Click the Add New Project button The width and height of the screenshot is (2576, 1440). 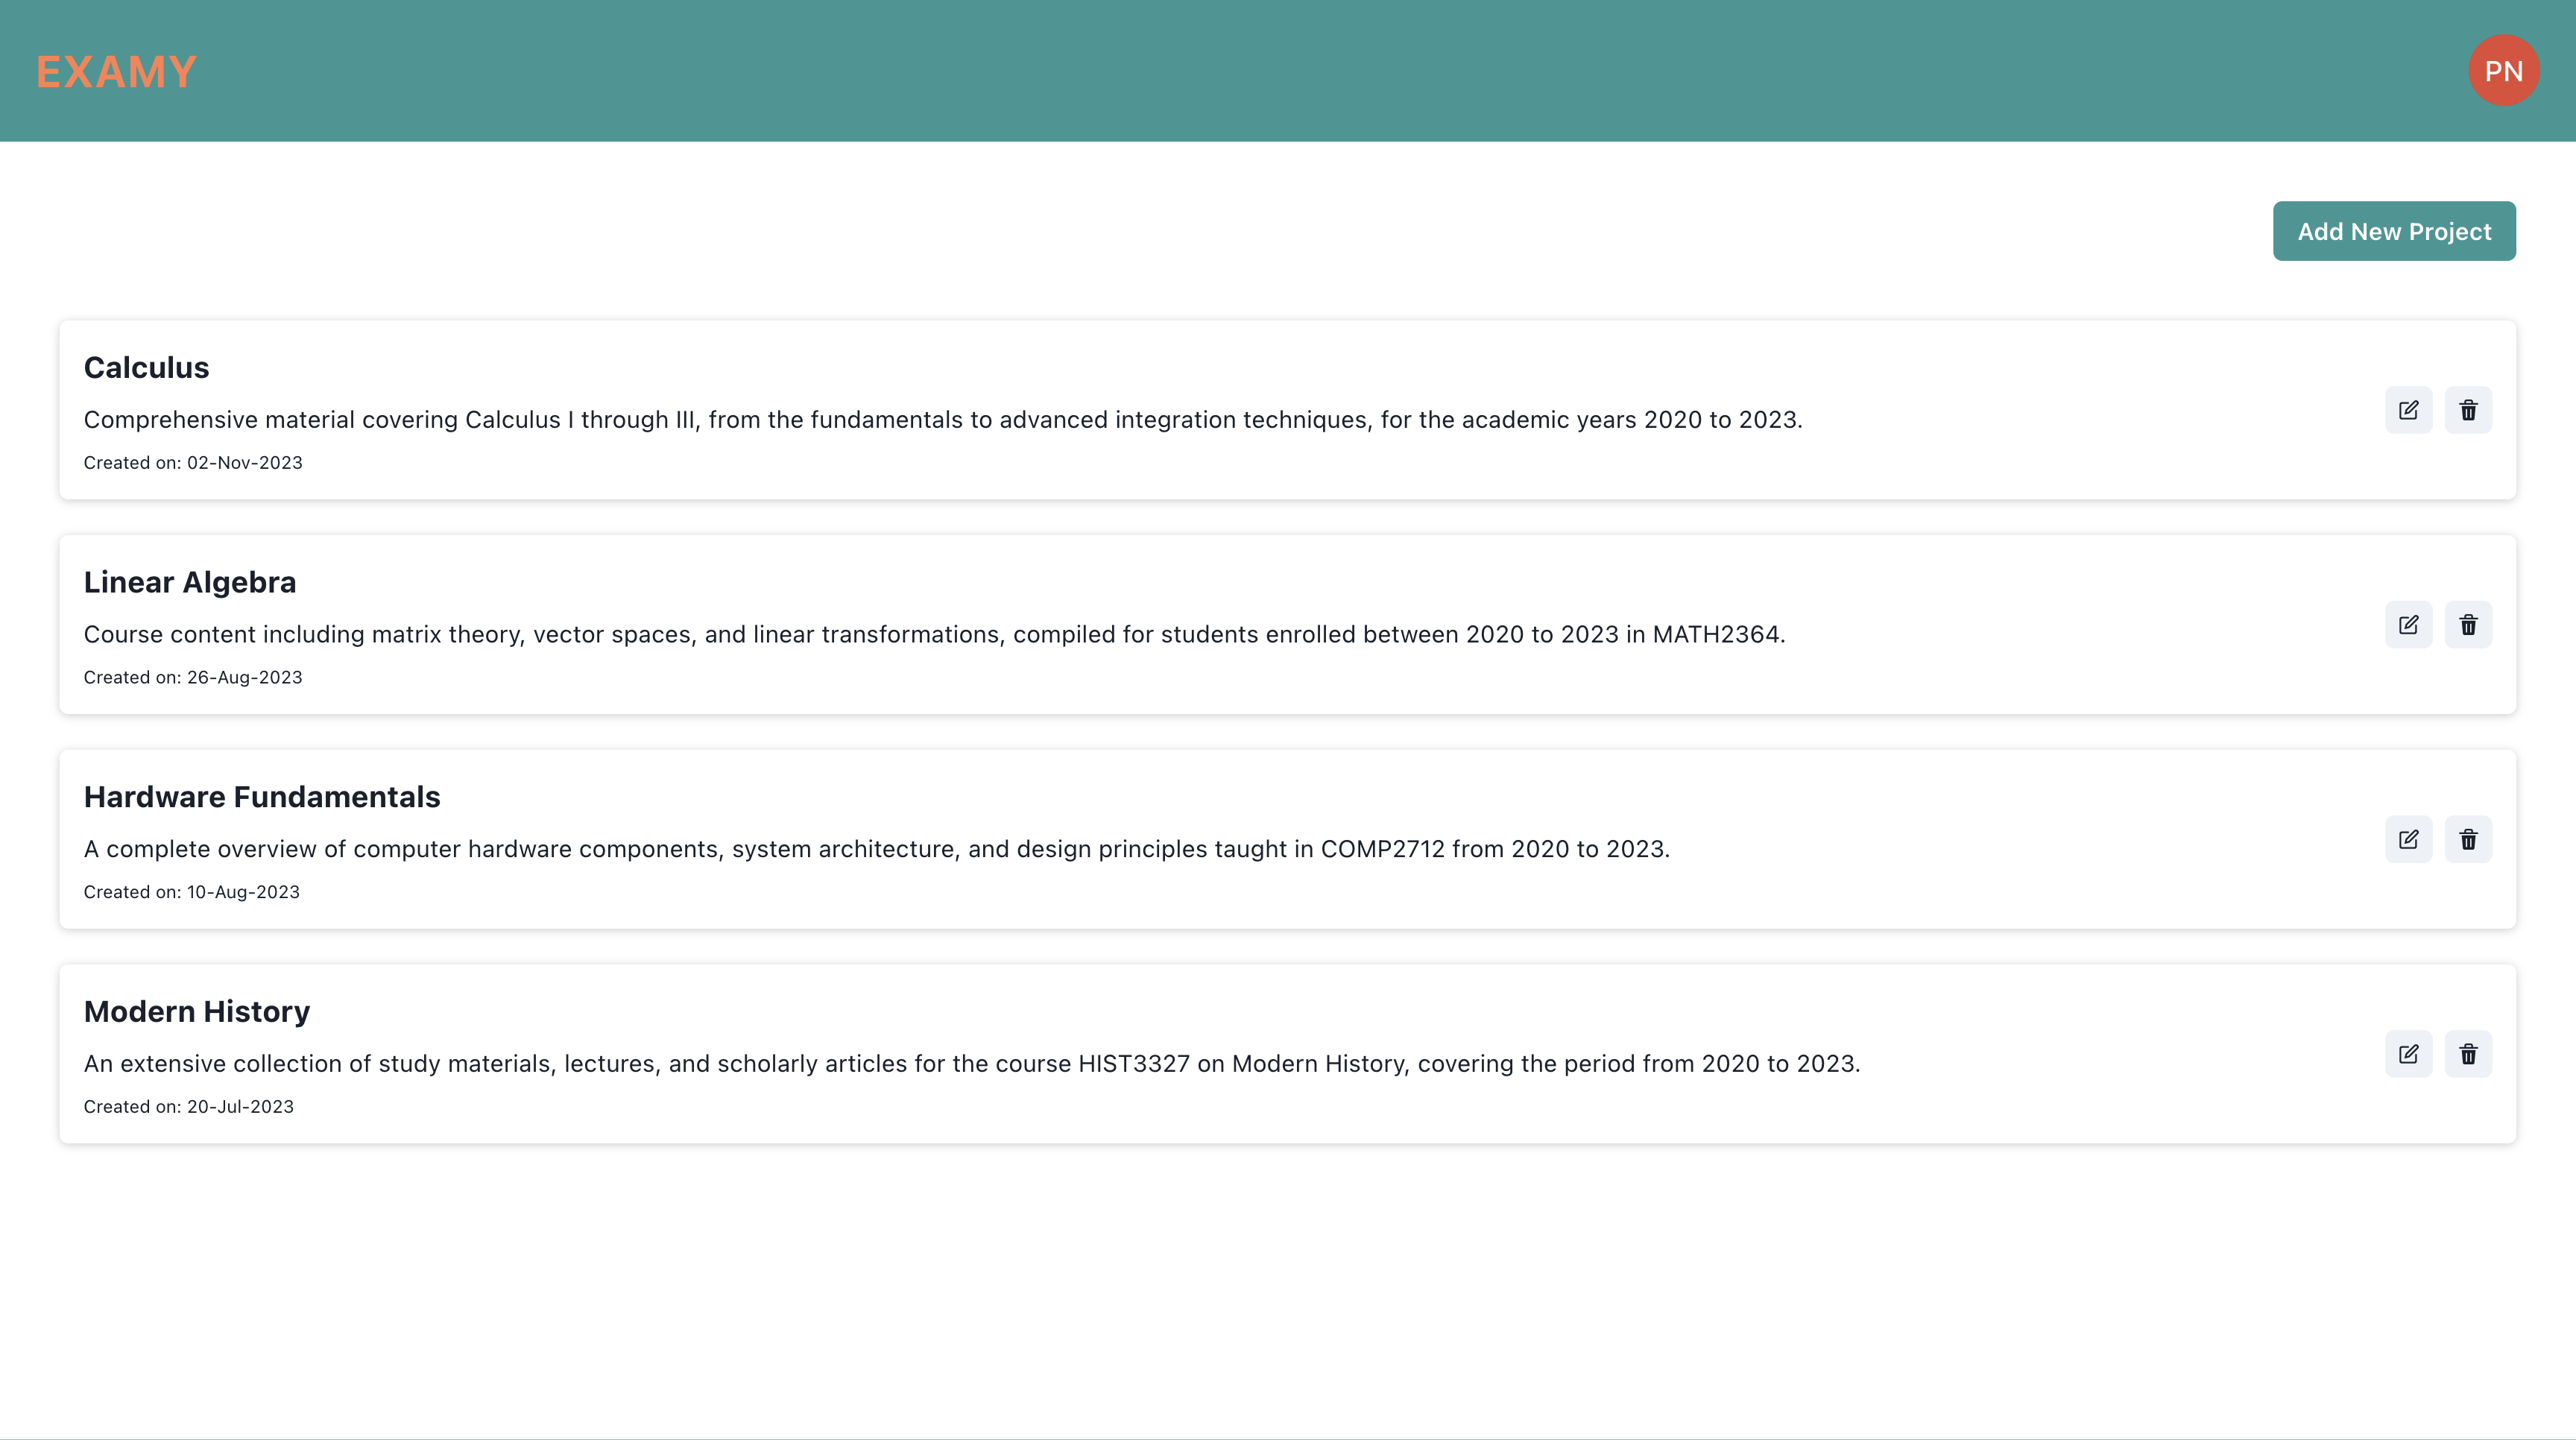click(x=2393, y=231)
